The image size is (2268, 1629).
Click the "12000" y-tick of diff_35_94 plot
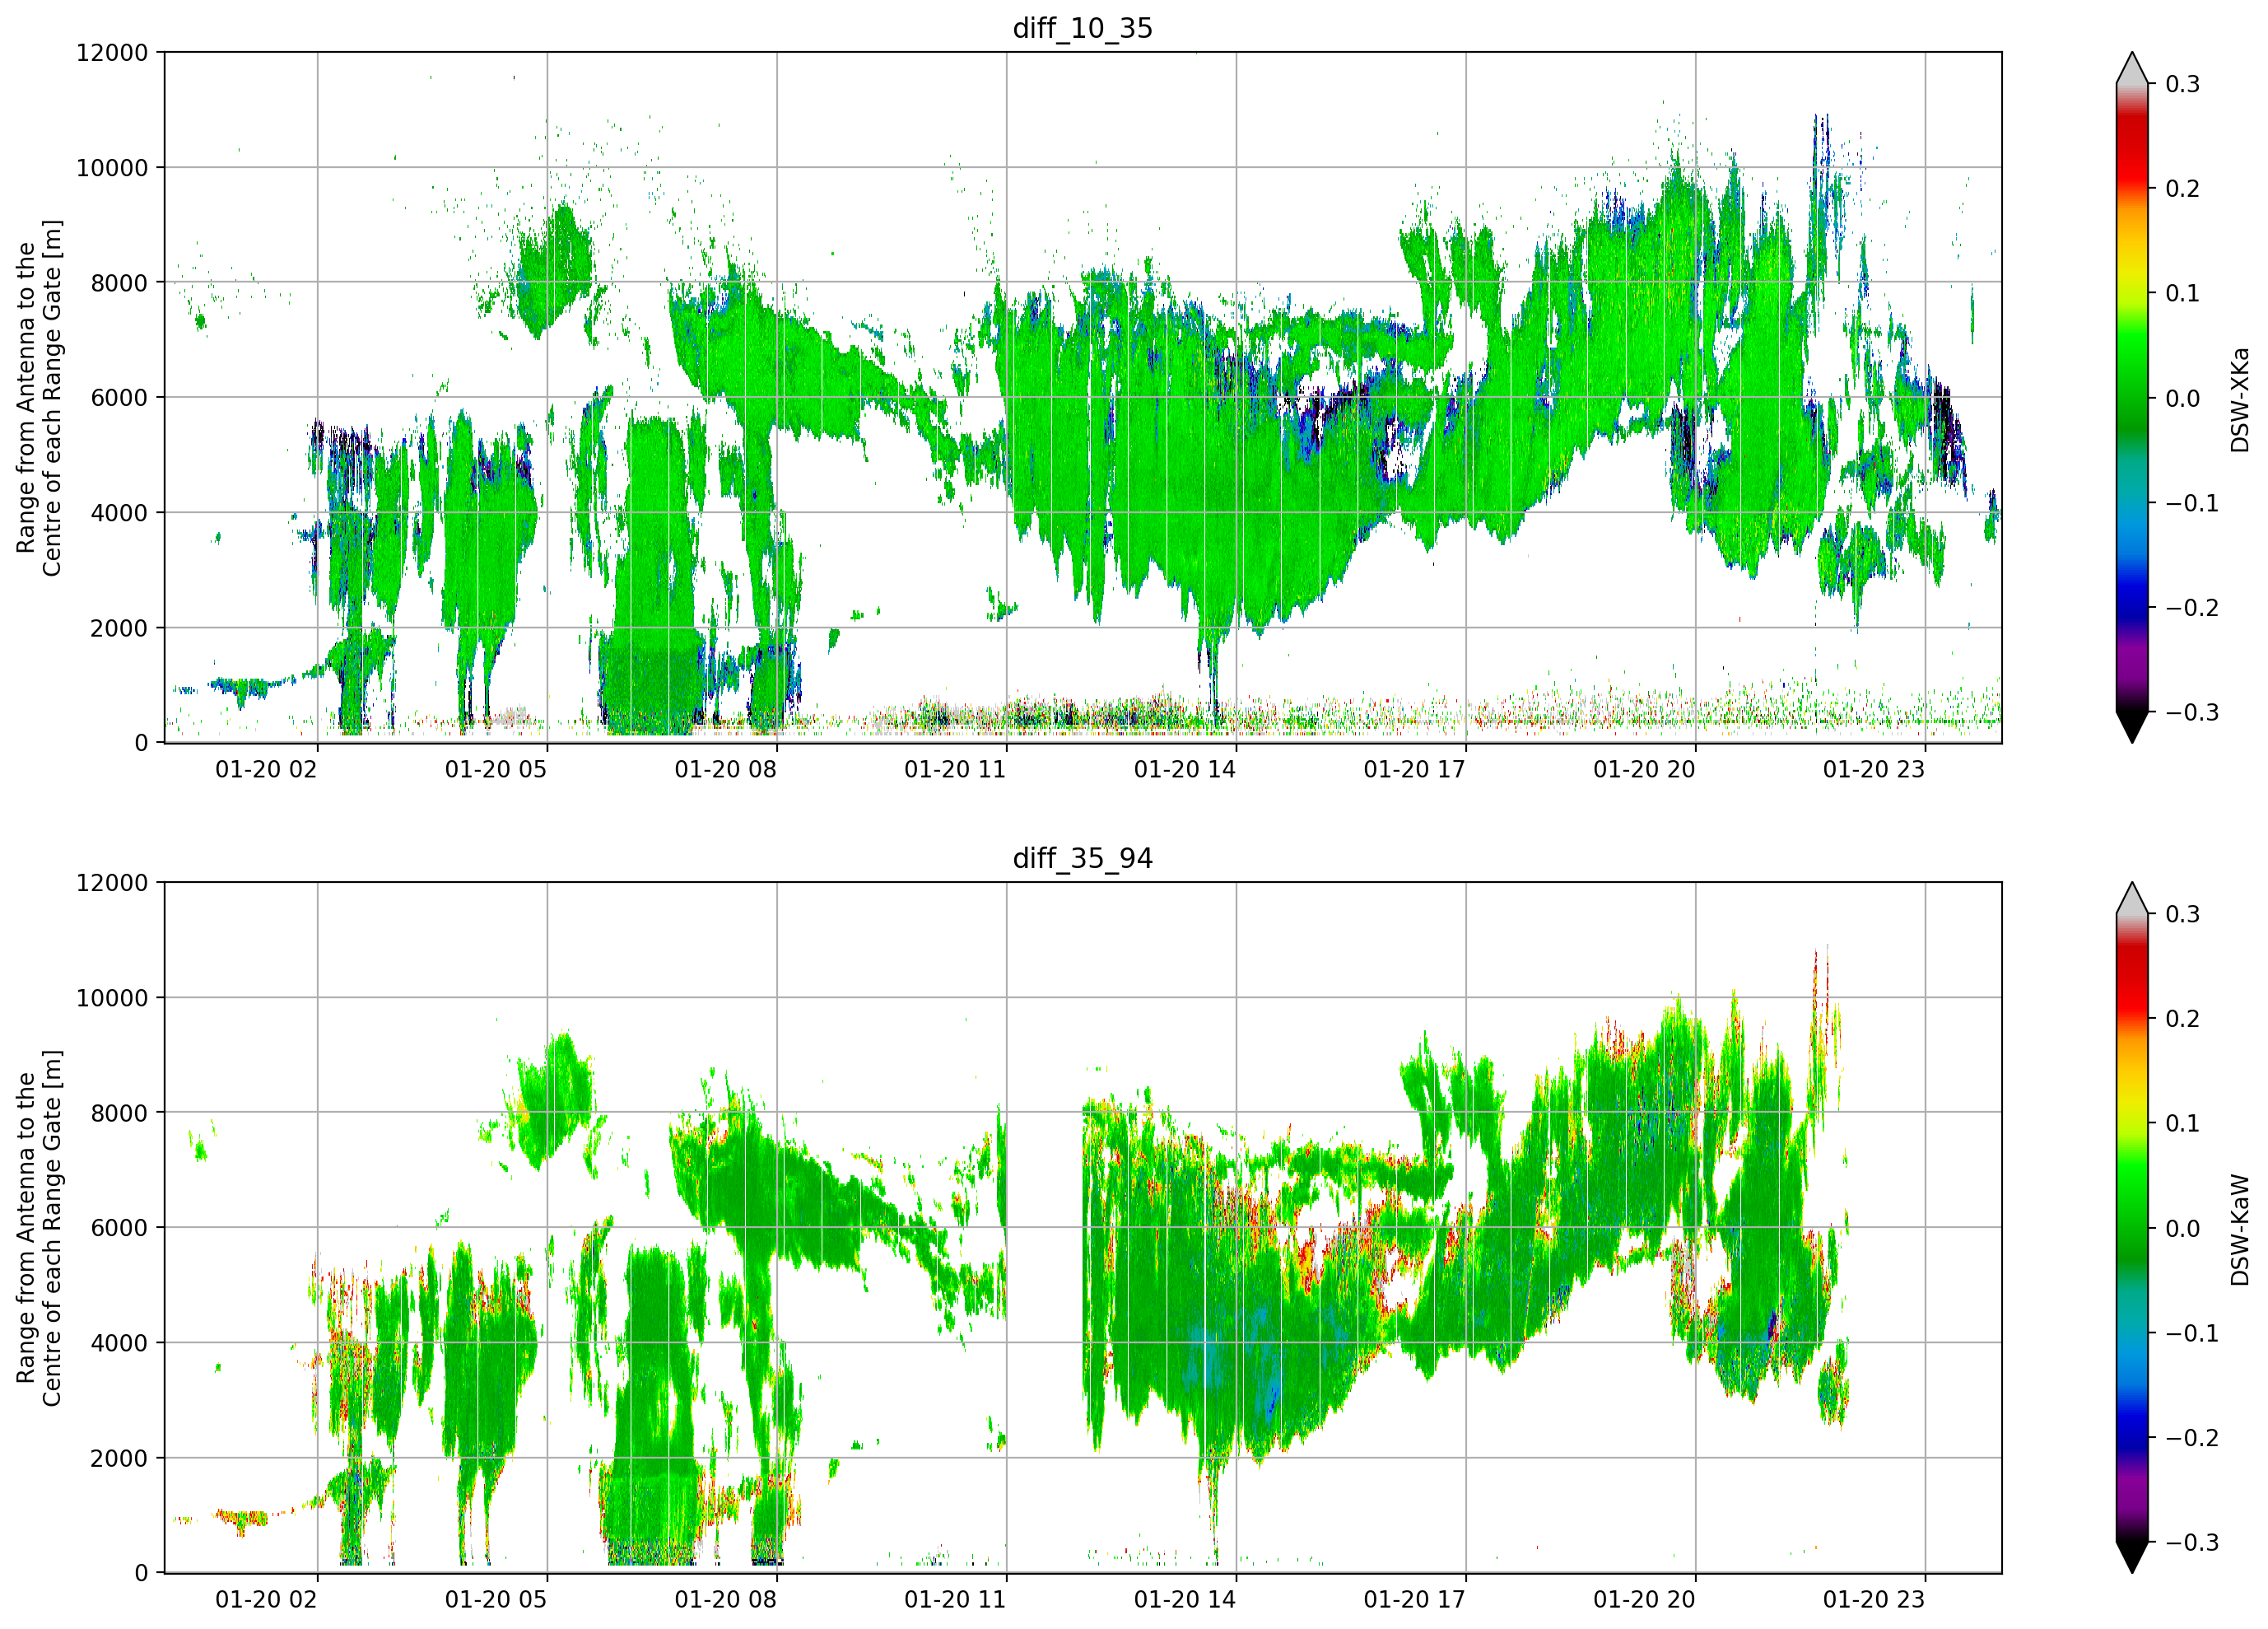coord(112,884)
